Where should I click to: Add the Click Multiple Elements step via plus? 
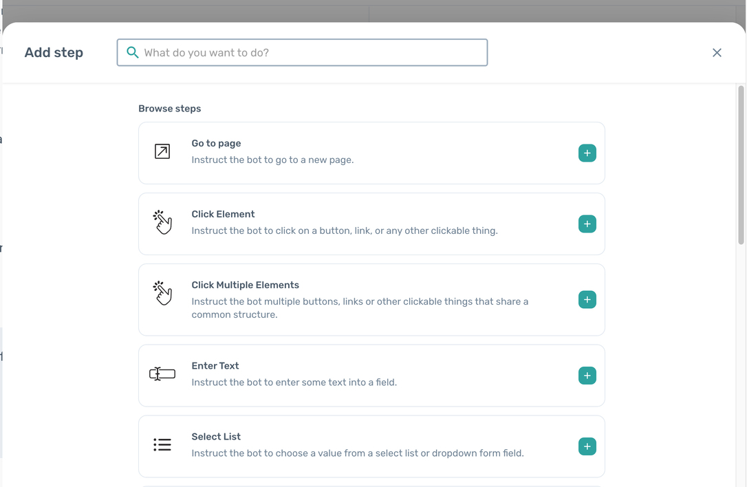(587, 300)
